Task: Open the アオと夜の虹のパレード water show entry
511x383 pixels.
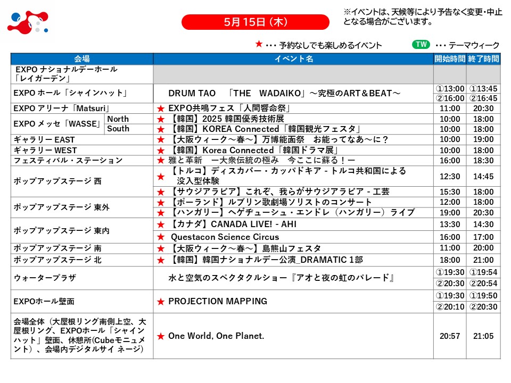Action: [281, 278]
